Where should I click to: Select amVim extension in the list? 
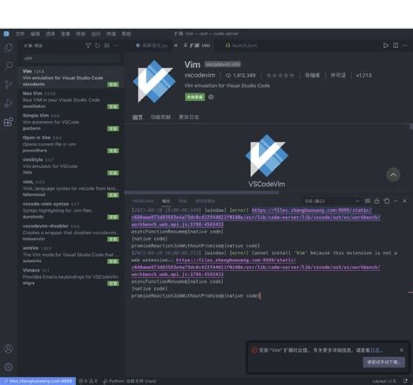(x=71, y=255)
